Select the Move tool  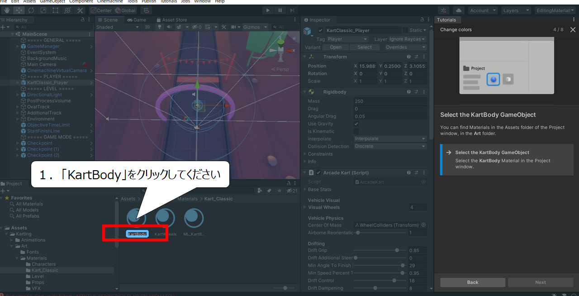19,10
